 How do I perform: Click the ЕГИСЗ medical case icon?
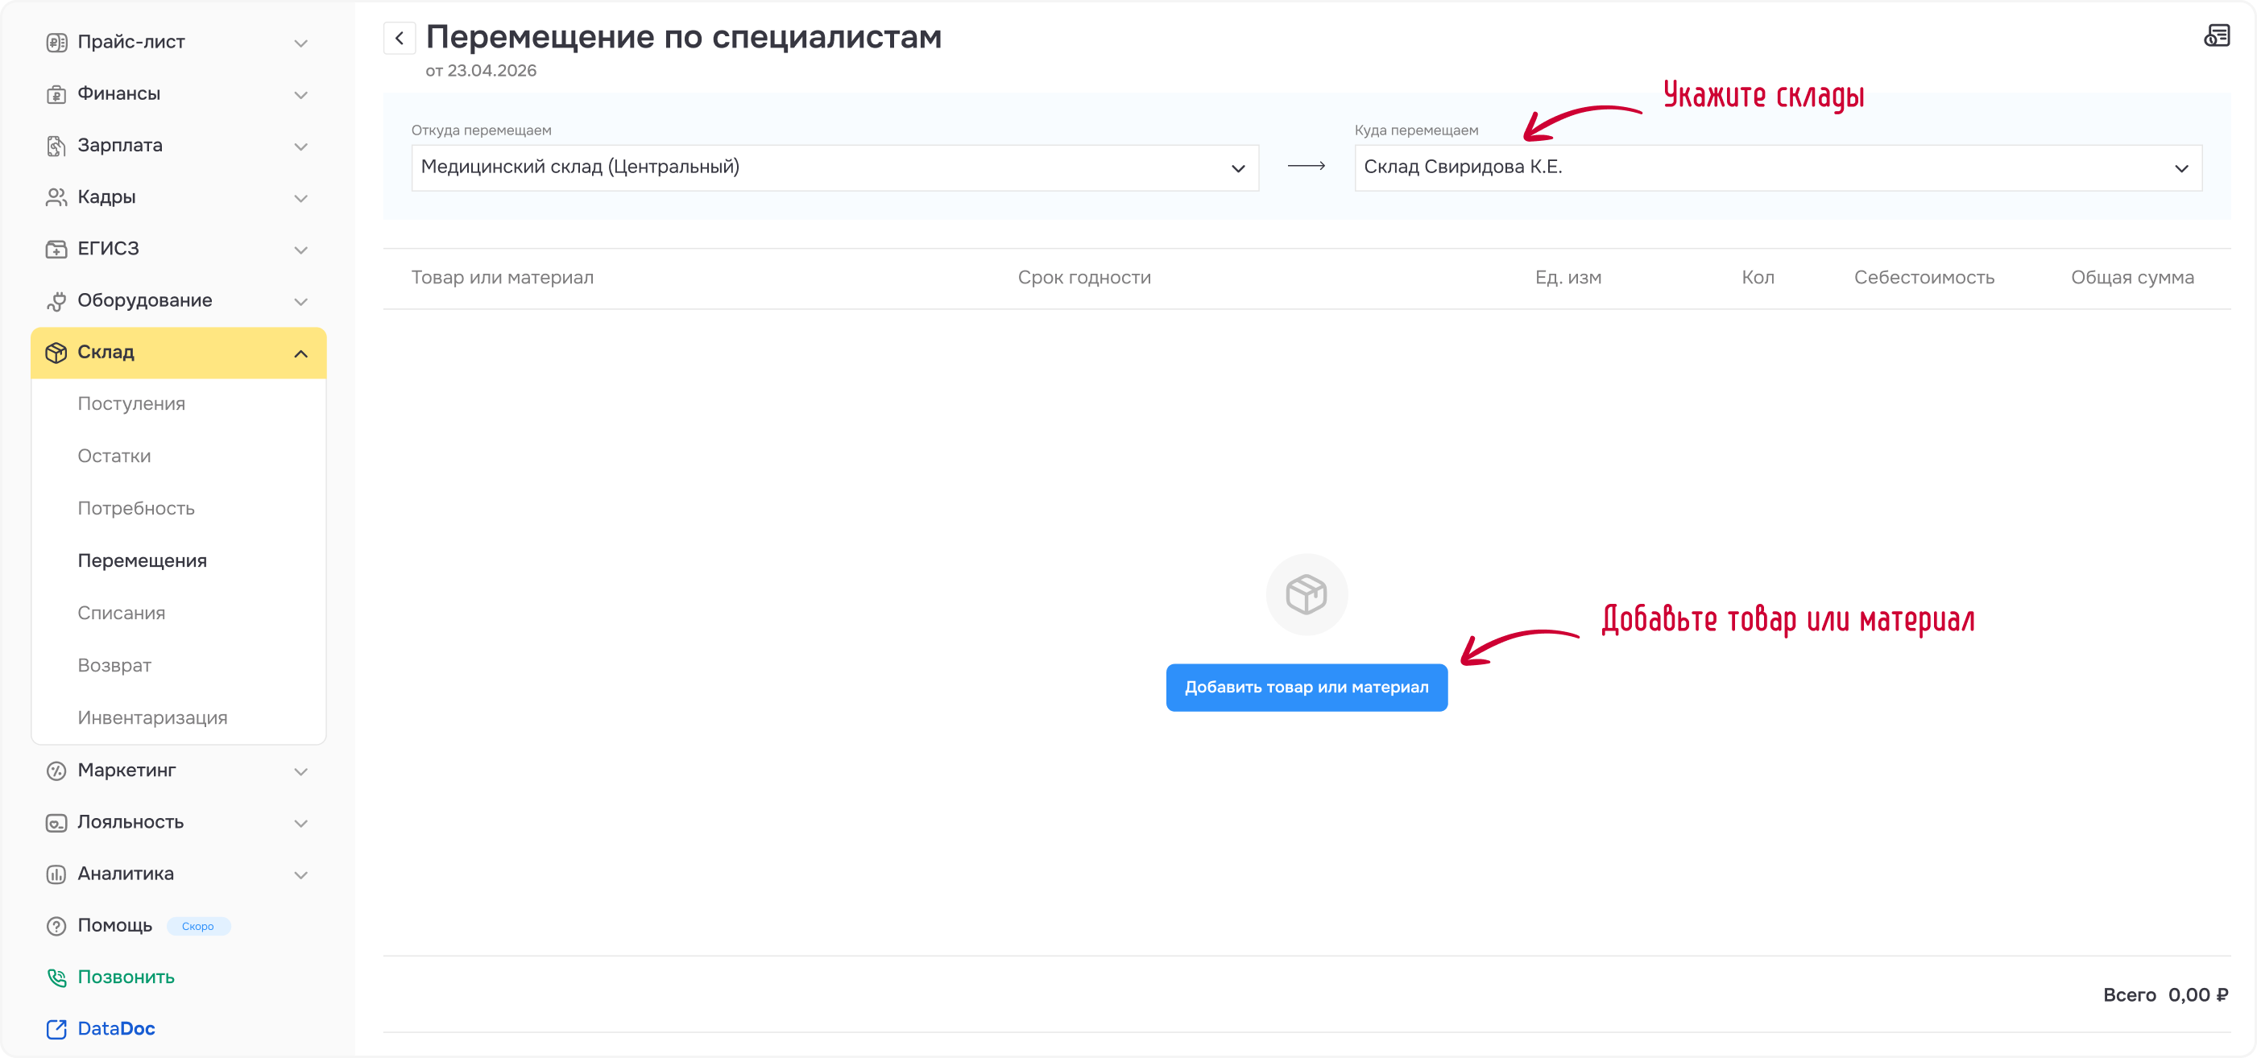56,249
